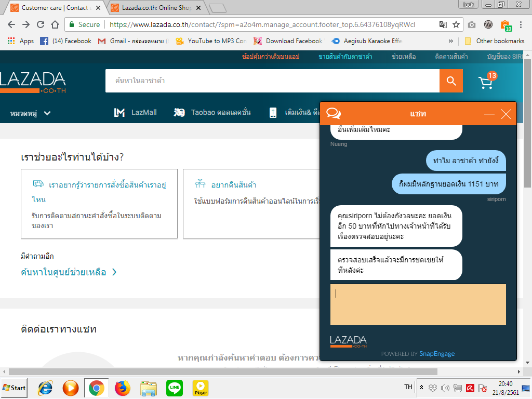Click page scrollbar down arrow
This screenshot has height=399, width=532.
[527, 362]
